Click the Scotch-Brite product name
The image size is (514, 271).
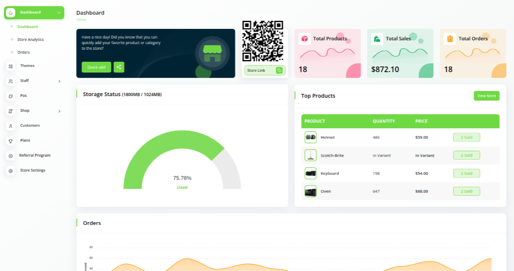pyautogui.click(x=332, y=156)
